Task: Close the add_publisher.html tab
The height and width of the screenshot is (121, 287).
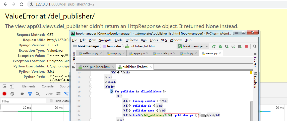Action: pos(113,67)
